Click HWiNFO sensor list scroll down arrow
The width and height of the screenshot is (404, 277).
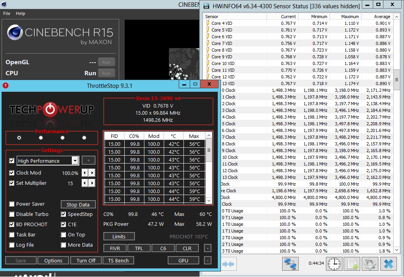coord(397,250)
